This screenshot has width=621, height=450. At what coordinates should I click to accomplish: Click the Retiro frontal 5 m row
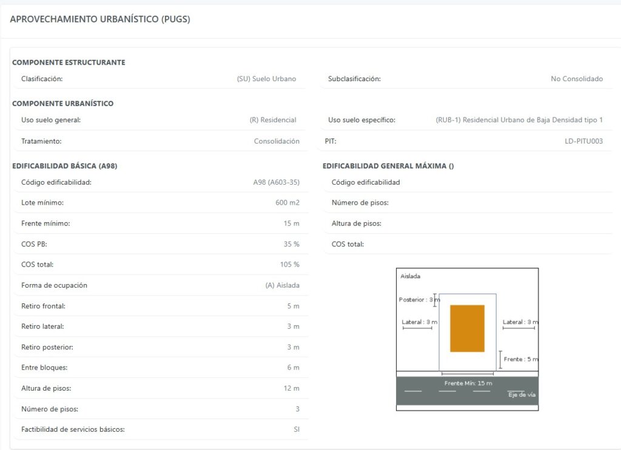161,306
